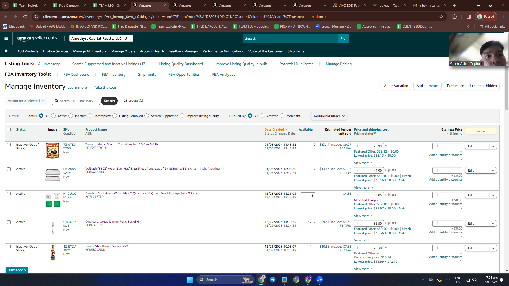This screenshot has height=286, width=509.
Task: Close the FEEDBACK tab with its X
Action: pos(25,270)
